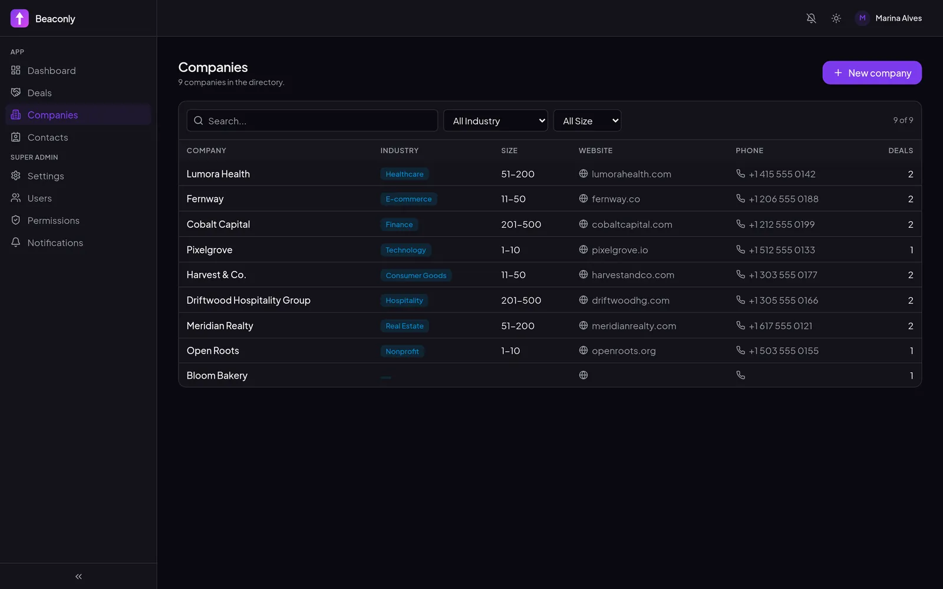Click the phone icon in Fernway row

point(741,198)
